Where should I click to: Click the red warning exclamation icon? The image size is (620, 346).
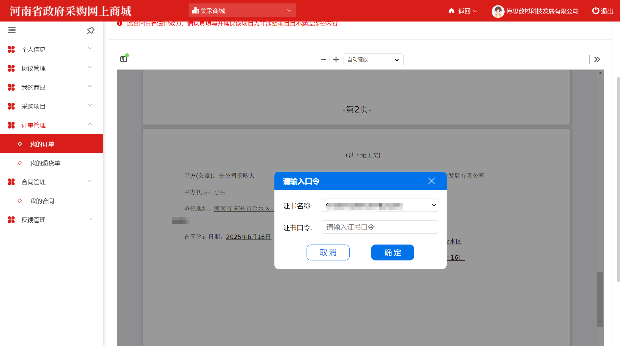pos(120,24)
